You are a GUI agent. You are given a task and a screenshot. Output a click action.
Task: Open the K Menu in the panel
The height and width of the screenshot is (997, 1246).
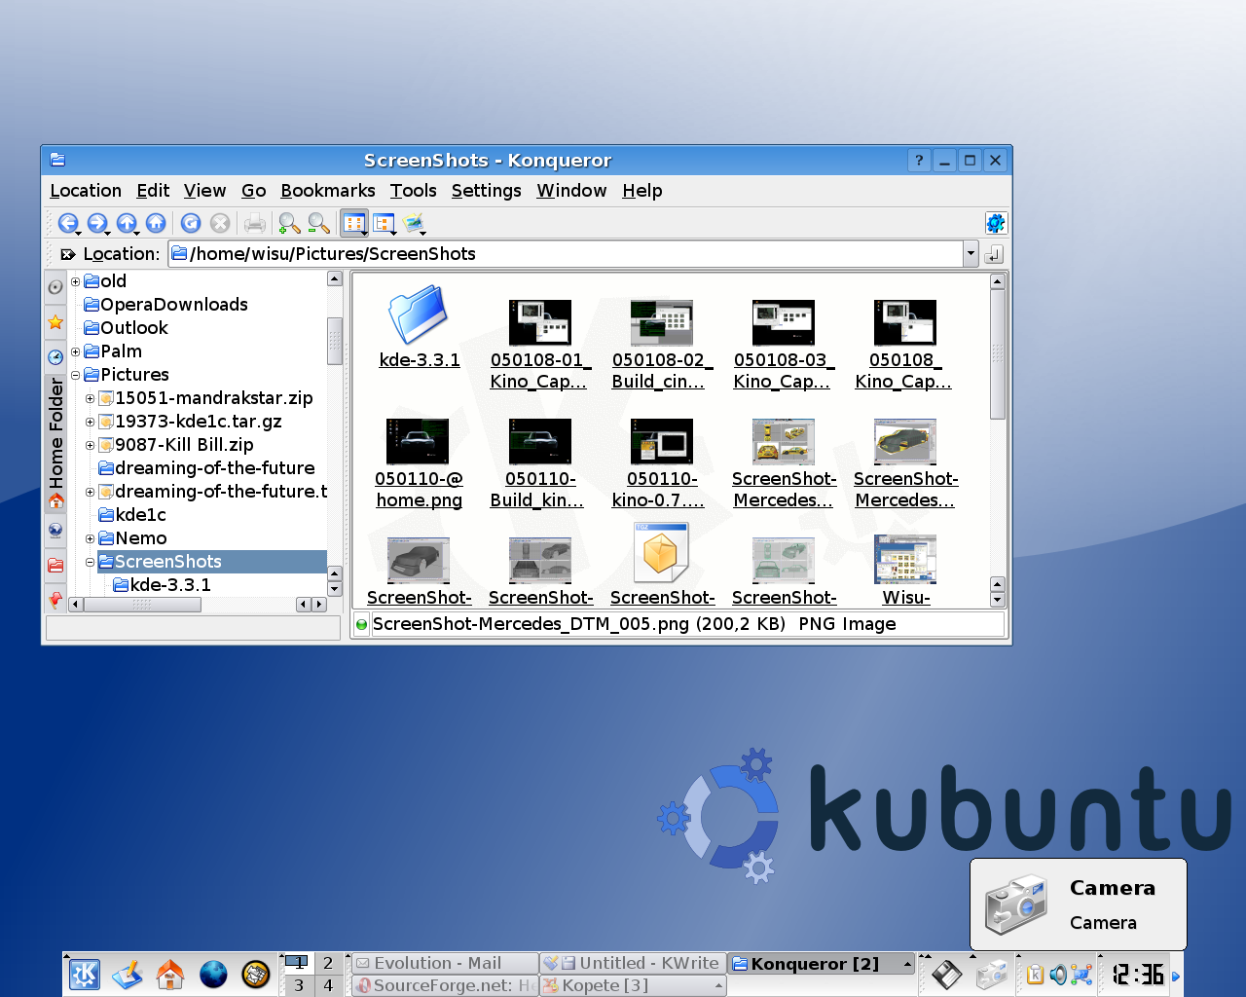(x=85, y=974)
